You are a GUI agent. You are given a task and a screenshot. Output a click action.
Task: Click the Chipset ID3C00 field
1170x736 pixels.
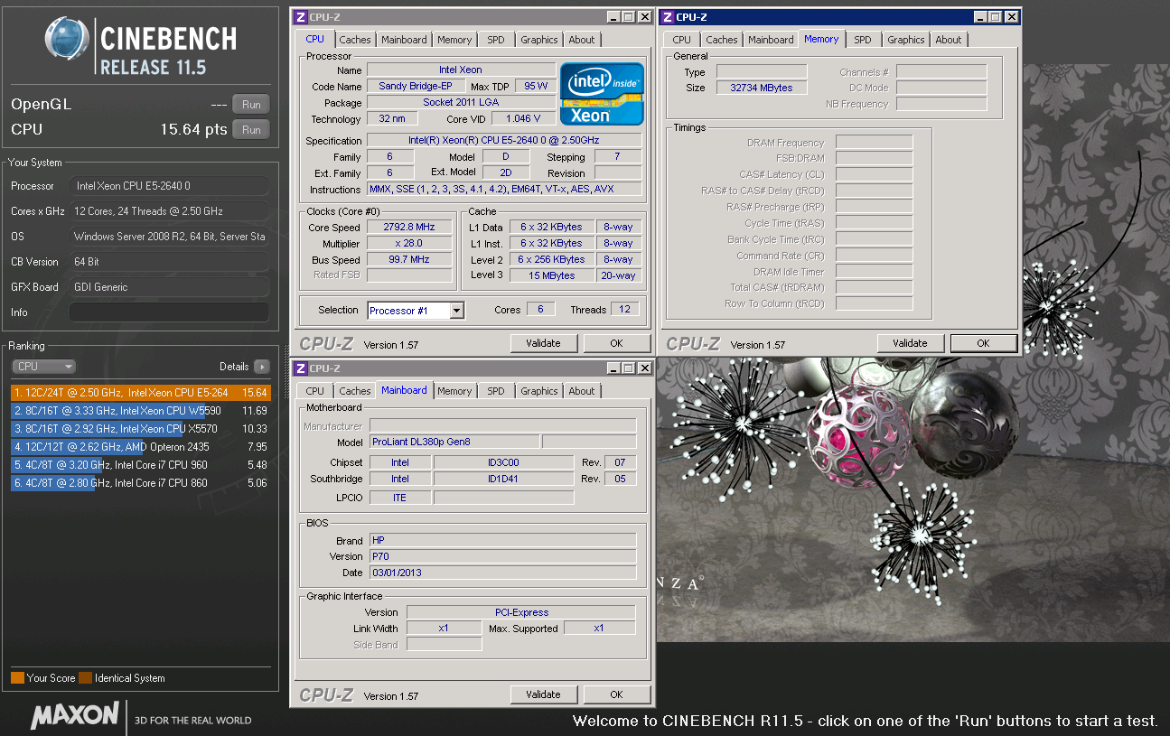(503, 462)
